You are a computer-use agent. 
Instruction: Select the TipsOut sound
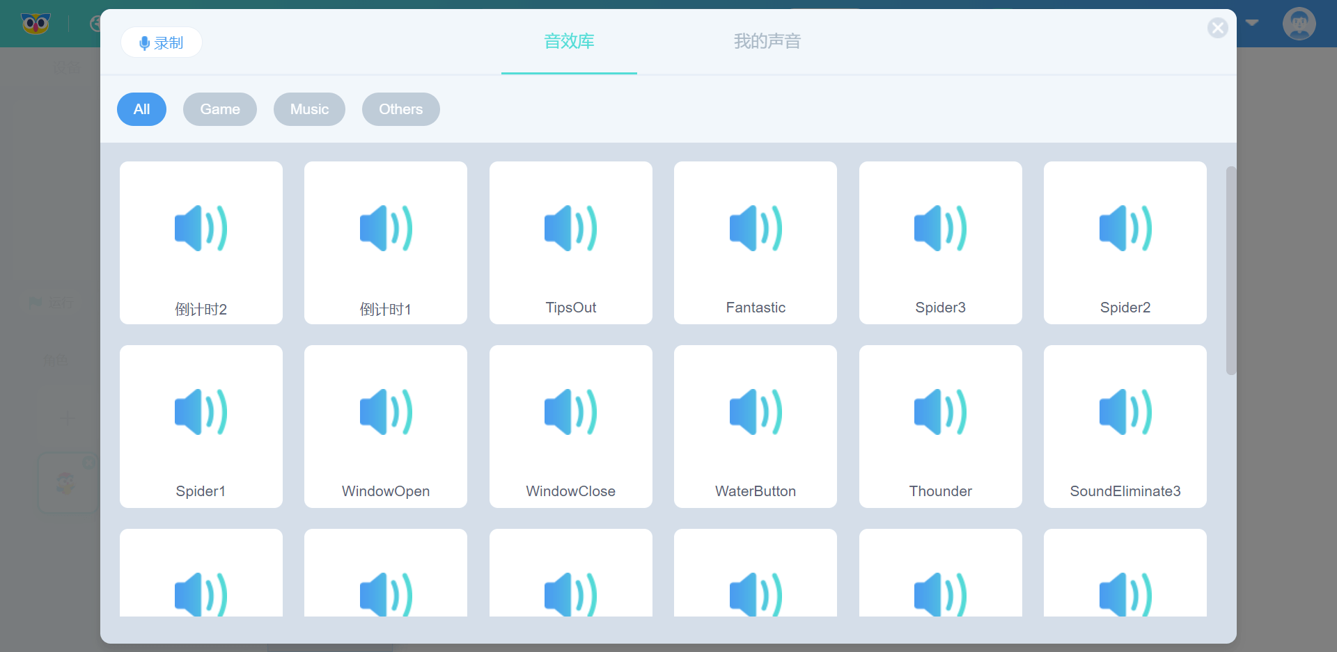pyautogui.click(x=571, y=243)
